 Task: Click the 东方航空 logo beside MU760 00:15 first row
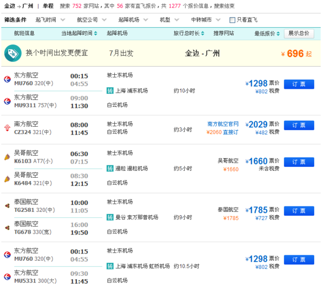click(x=7, y=79)
